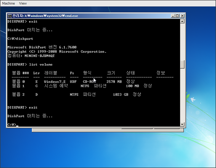Click the '2578 MB' size value
Viewport: 216px width, 168px height.
[x=114, y=82]
